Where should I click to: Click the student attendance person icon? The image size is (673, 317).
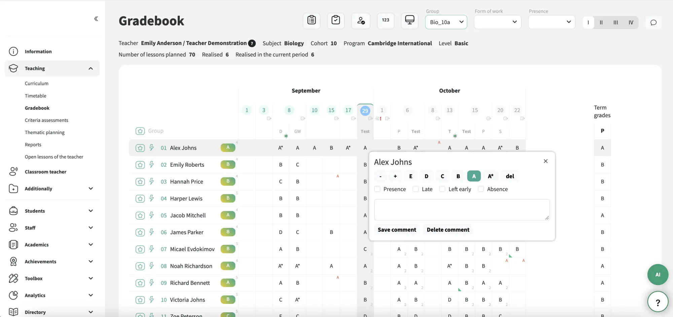361,21
